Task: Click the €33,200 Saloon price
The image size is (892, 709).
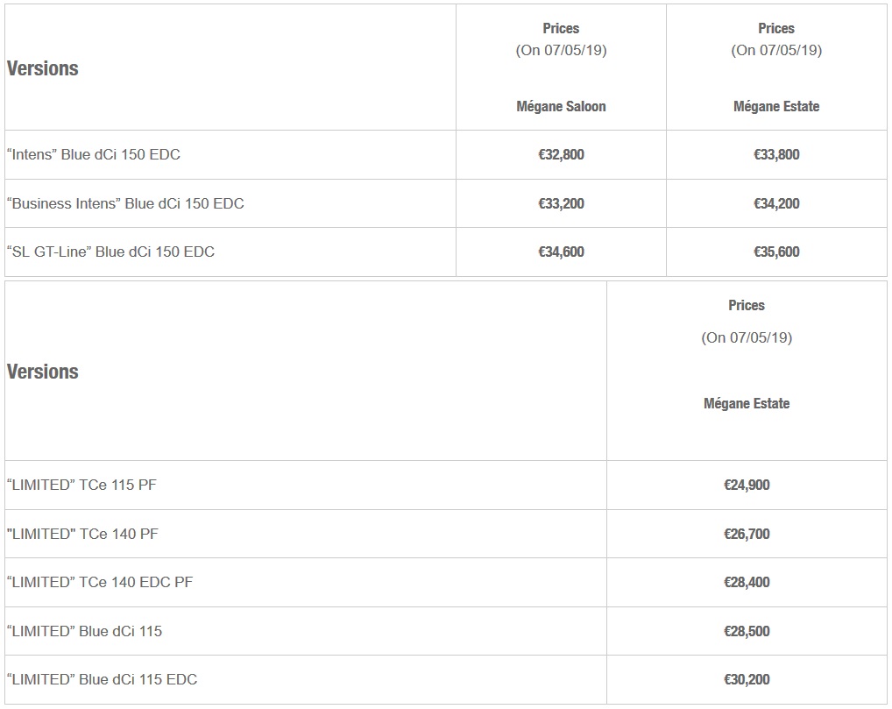Action: click(561, 203)
